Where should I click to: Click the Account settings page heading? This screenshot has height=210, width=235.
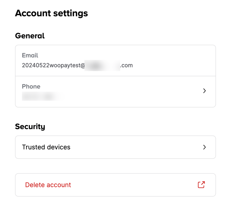pyautogui.click(x=51, y=13)
